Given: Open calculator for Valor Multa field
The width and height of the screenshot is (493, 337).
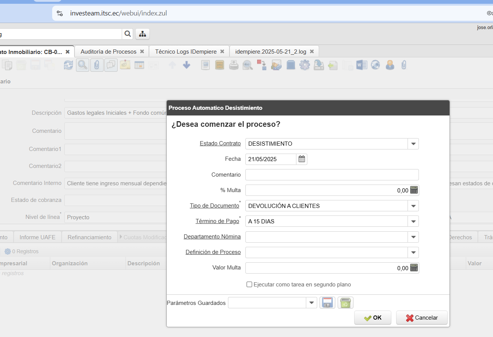Looking at the screenshot, I should pos(414,268).
